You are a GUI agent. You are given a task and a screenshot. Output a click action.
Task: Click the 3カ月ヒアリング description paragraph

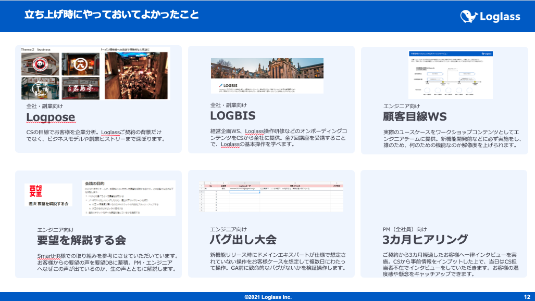[451, 264]
